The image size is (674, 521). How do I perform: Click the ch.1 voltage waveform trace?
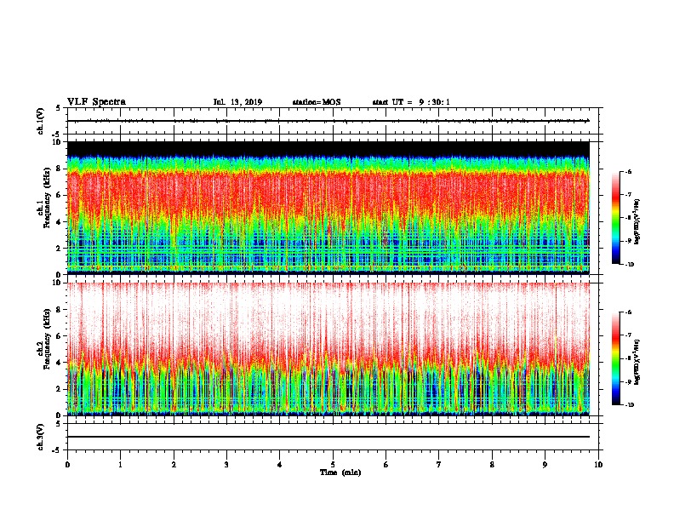[x=328, y=121]
